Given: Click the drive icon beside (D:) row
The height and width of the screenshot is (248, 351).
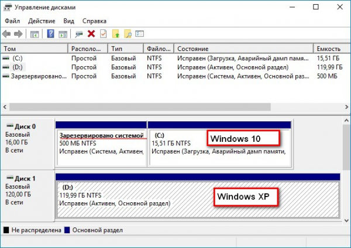Looking at the screenshot, I should coord(6,67).
